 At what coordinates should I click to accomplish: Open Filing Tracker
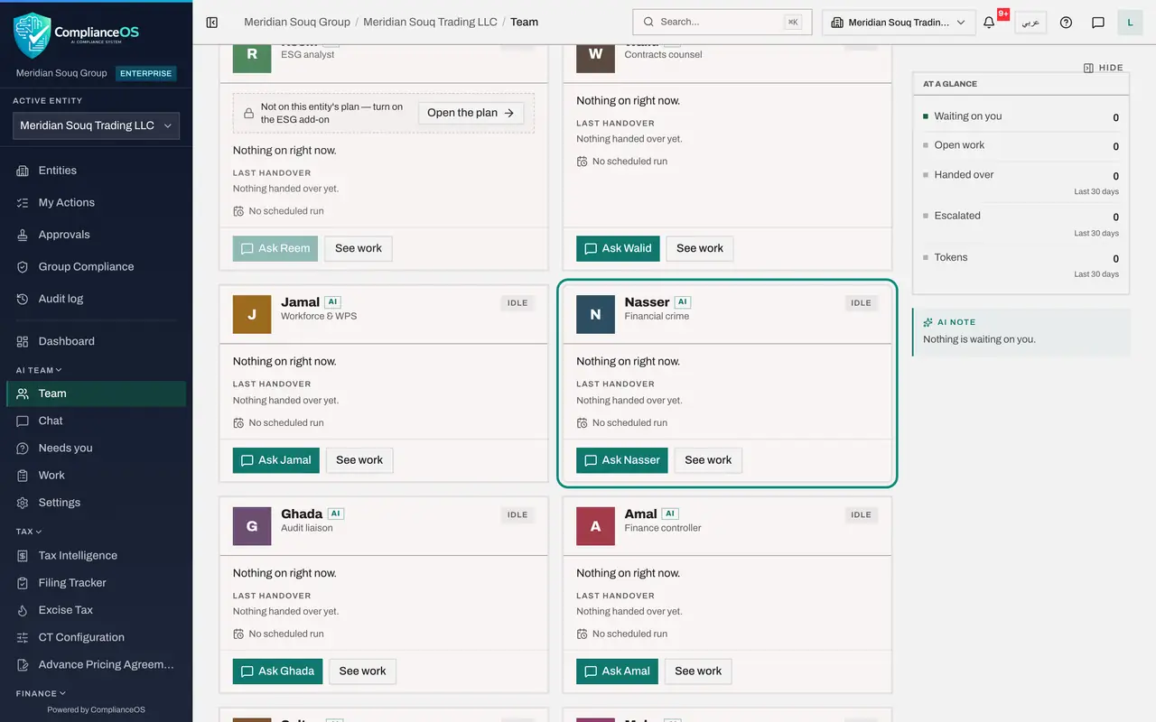coord(96,583)
